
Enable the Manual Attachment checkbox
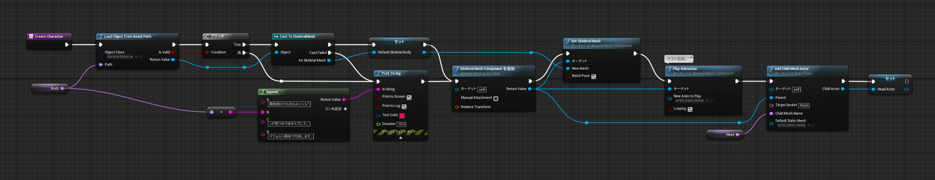(x=496, y=98)
